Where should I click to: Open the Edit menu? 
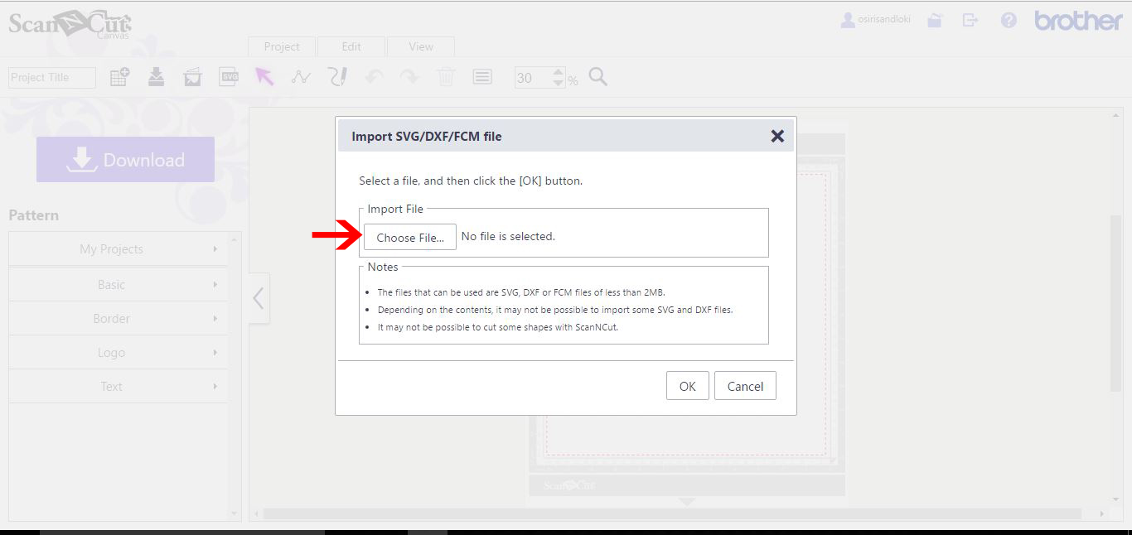point(351,46)
